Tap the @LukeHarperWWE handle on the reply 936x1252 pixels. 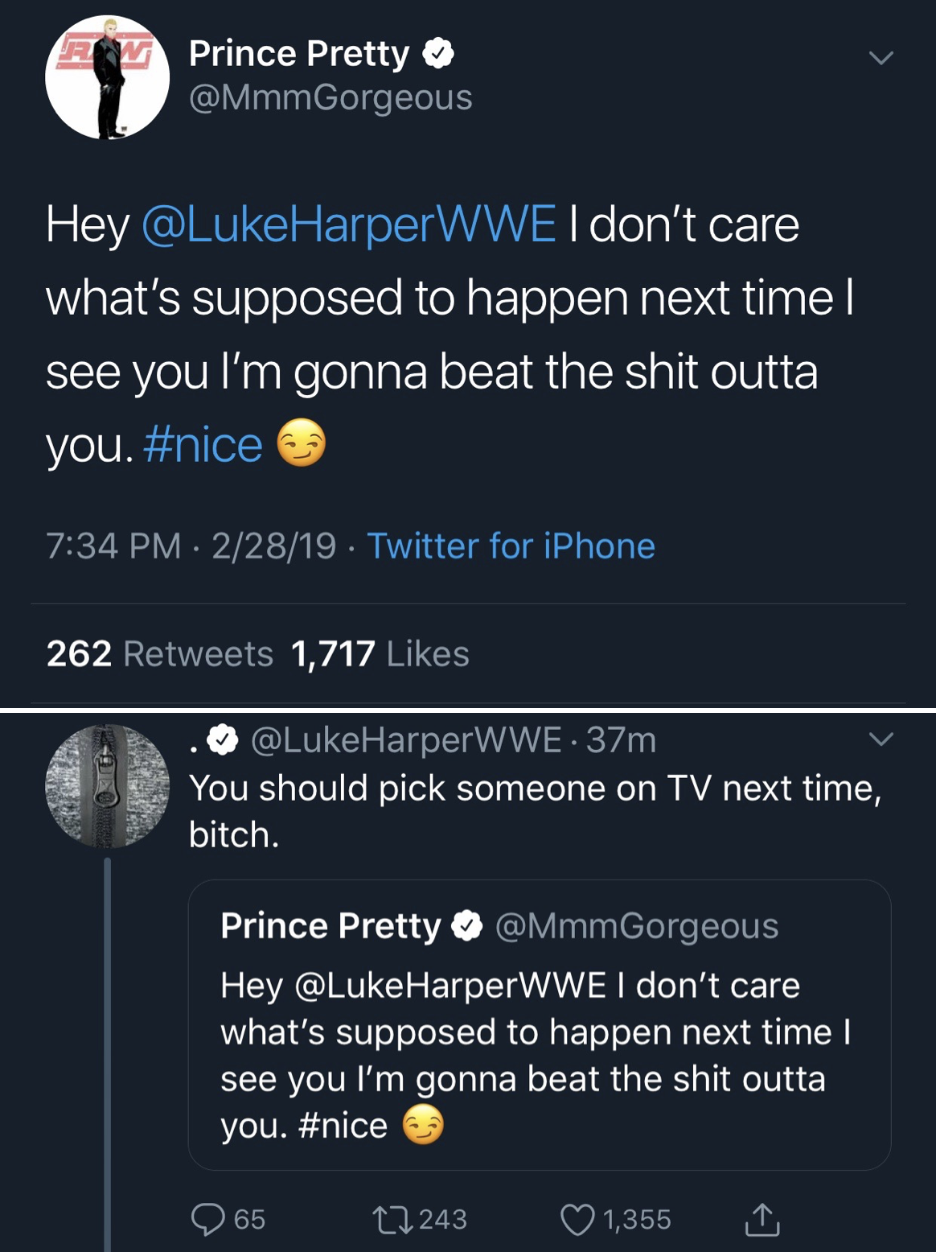[406, 739]
